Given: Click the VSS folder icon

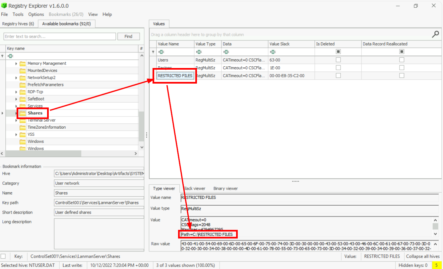Looking at the screenshot, I should point(23,134).
